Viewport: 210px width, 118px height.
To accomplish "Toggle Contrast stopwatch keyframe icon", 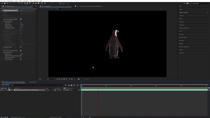I will pos(6,24).
